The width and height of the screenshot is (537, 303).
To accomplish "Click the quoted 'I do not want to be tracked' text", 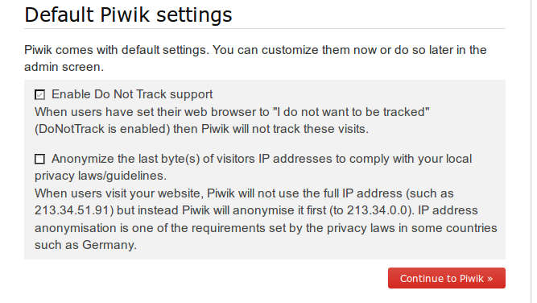I will click(351, 112).
